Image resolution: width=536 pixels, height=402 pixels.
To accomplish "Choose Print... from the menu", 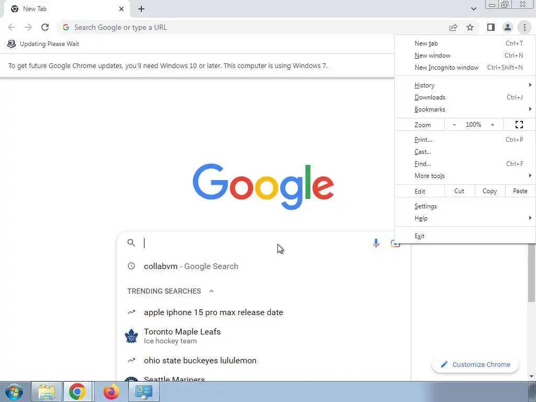I will [465, 139].
